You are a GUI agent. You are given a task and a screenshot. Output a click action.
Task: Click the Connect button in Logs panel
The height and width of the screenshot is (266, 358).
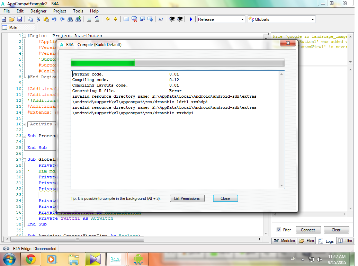(x=308, y=230)
